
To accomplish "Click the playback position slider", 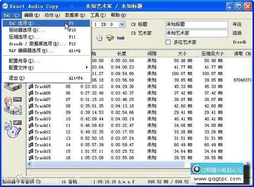I will click(30, 172).
